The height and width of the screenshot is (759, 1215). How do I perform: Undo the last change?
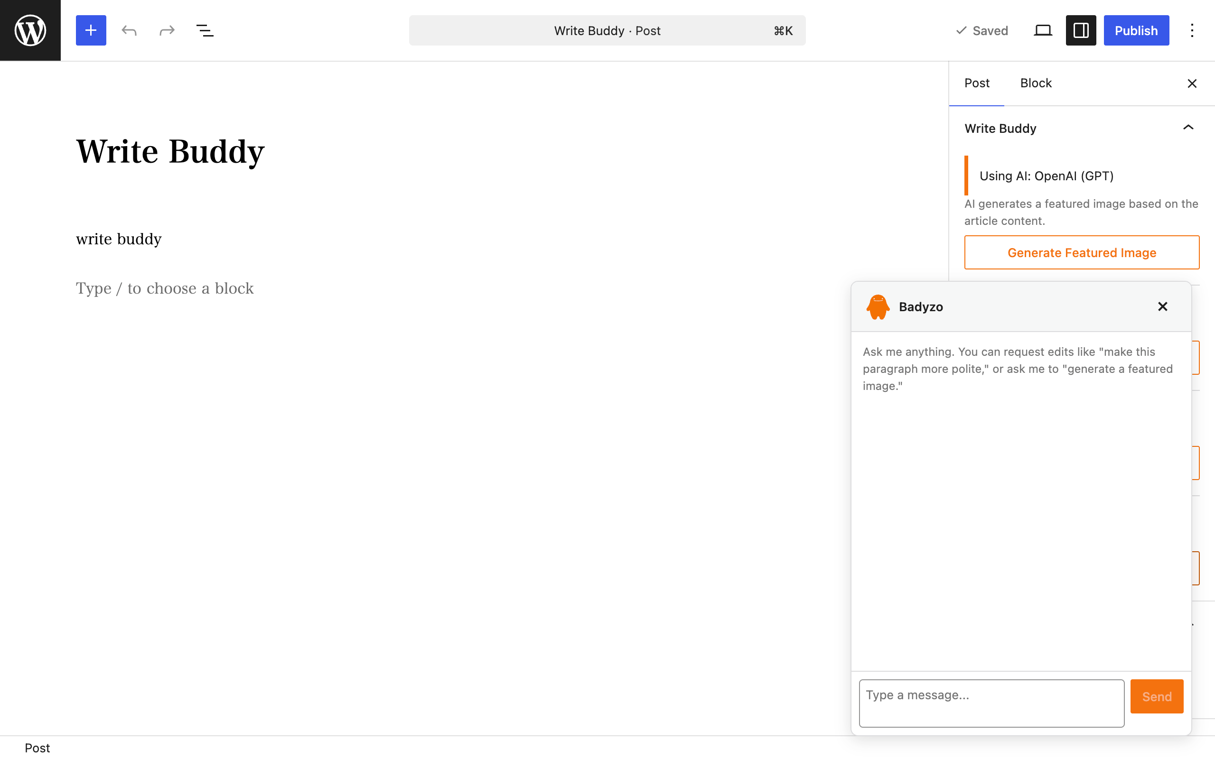point(129,30)
